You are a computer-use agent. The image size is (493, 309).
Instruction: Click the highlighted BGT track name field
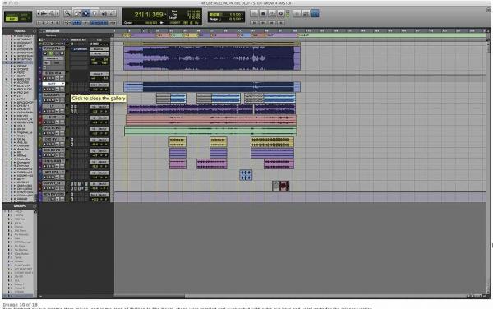coord(53,85)
